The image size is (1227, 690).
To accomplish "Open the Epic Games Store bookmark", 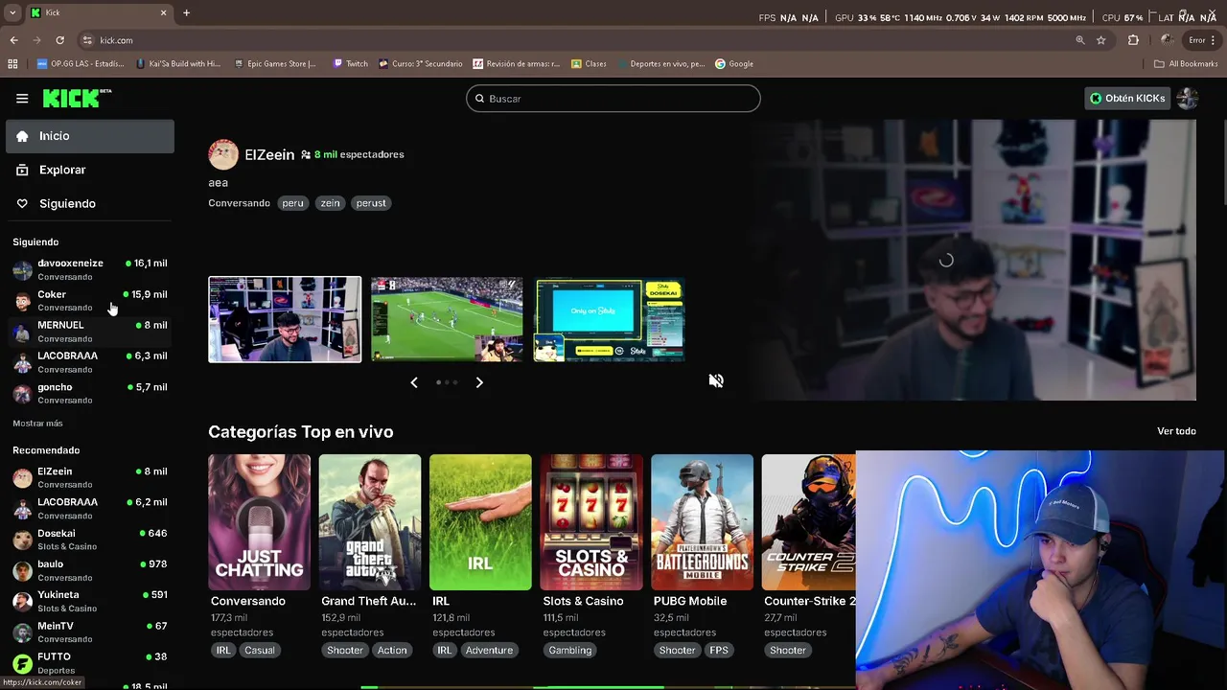I will (275, 64).
